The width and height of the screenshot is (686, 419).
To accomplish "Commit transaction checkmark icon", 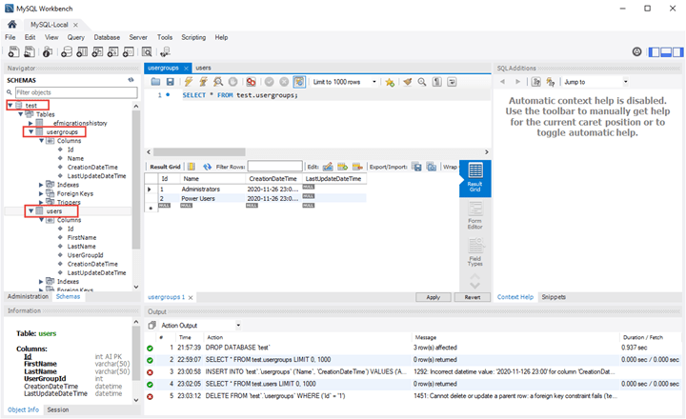I will (x=269, y=82).
